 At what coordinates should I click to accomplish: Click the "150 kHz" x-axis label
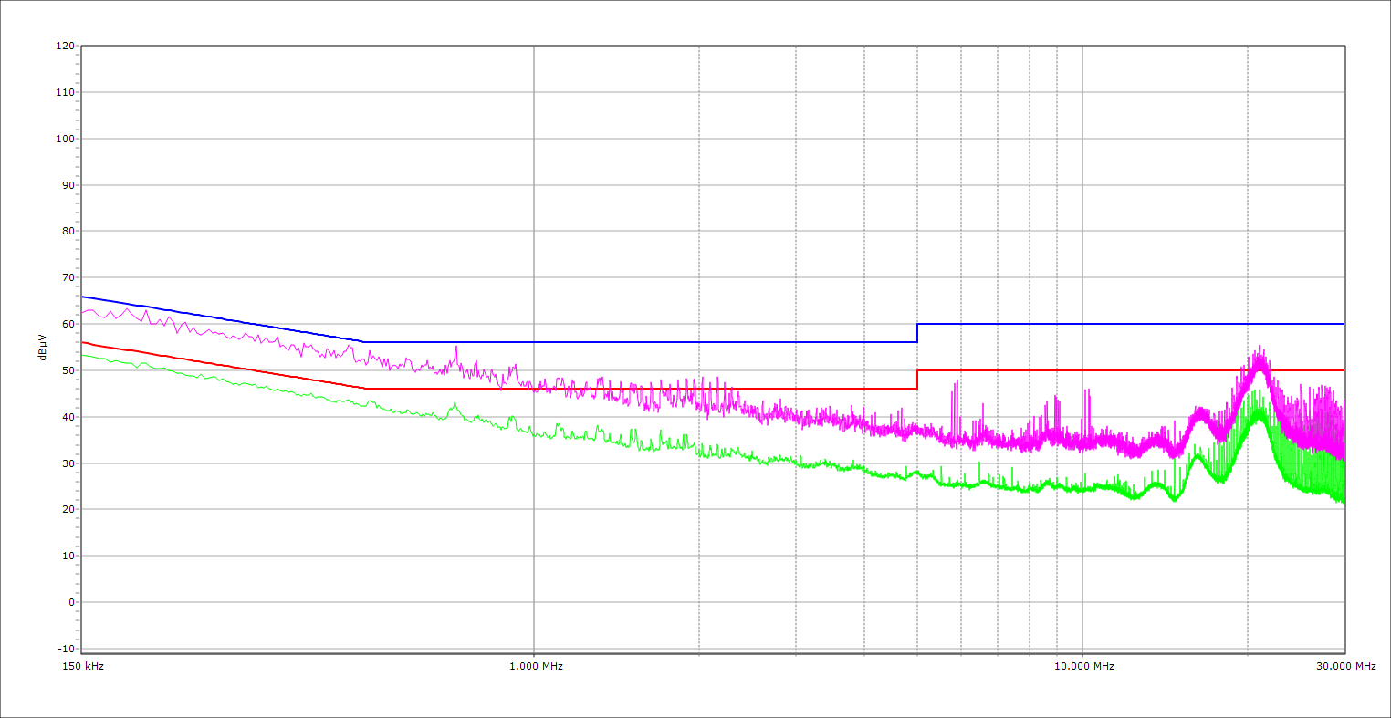(x=81, y=667)
